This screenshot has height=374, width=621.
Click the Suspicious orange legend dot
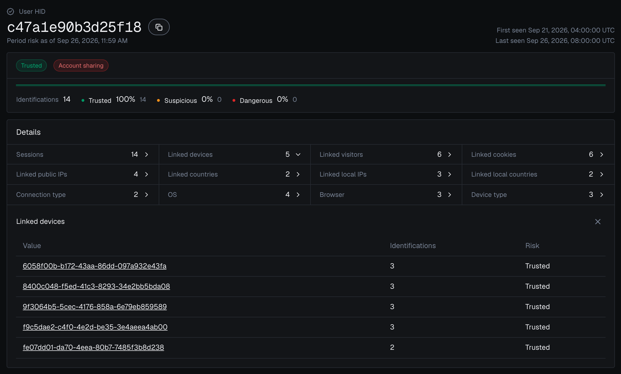[x=158, y=101]
